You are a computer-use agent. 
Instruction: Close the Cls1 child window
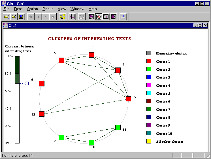pos(205,25)
